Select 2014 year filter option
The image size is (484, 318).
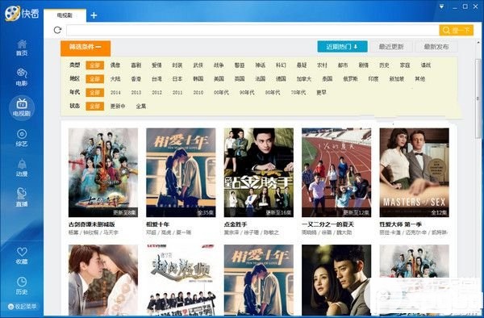[x=115, y=92]
